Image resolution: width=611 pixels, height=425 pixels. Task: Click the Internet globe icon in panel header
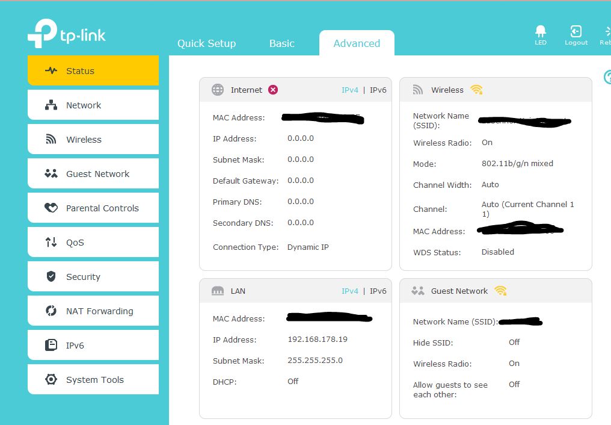pos(218,90)
